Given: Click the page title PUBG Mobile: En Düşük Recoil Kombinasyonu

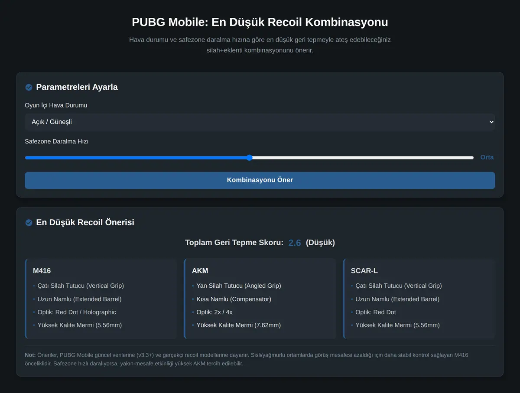Looking at the screenshot, I should click(260, 22).
